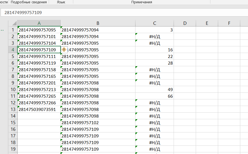Click cell A5 with 281474999757111
The width and height of the screenshot is (248, 154).
coord(39,56)
